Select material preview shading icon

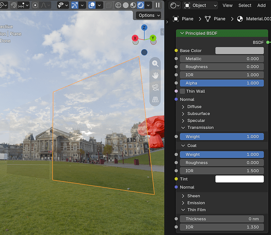[133, 5]
